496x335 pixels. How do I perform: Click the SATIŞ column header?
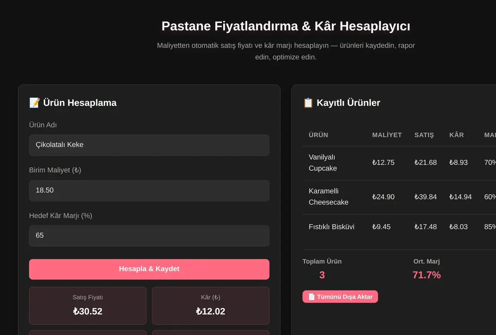click(x=424, y=135)
